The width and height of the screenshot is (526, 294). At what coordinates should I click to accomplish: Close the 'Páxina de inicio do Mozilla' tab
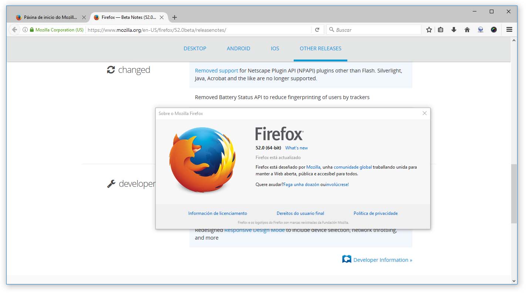tap(84, 17)
